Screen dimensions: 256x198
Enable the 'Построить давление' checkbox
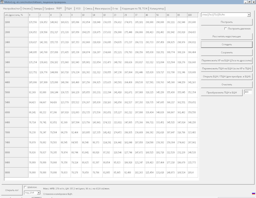click(226, 29)
